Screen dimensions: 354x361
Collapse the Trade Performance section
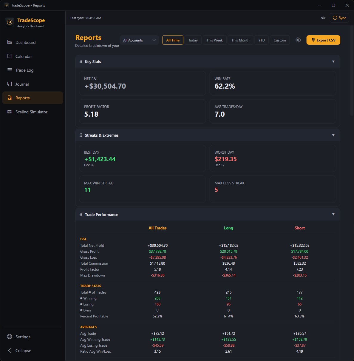(333, 214)
